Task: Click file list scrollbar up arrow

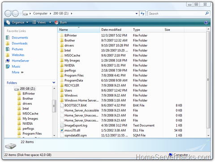Action: tap(208, 29)
